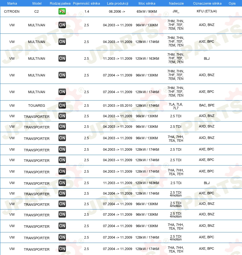Click the 06.2006 -> production date cell
242x255 pixels.
[117, 11]
